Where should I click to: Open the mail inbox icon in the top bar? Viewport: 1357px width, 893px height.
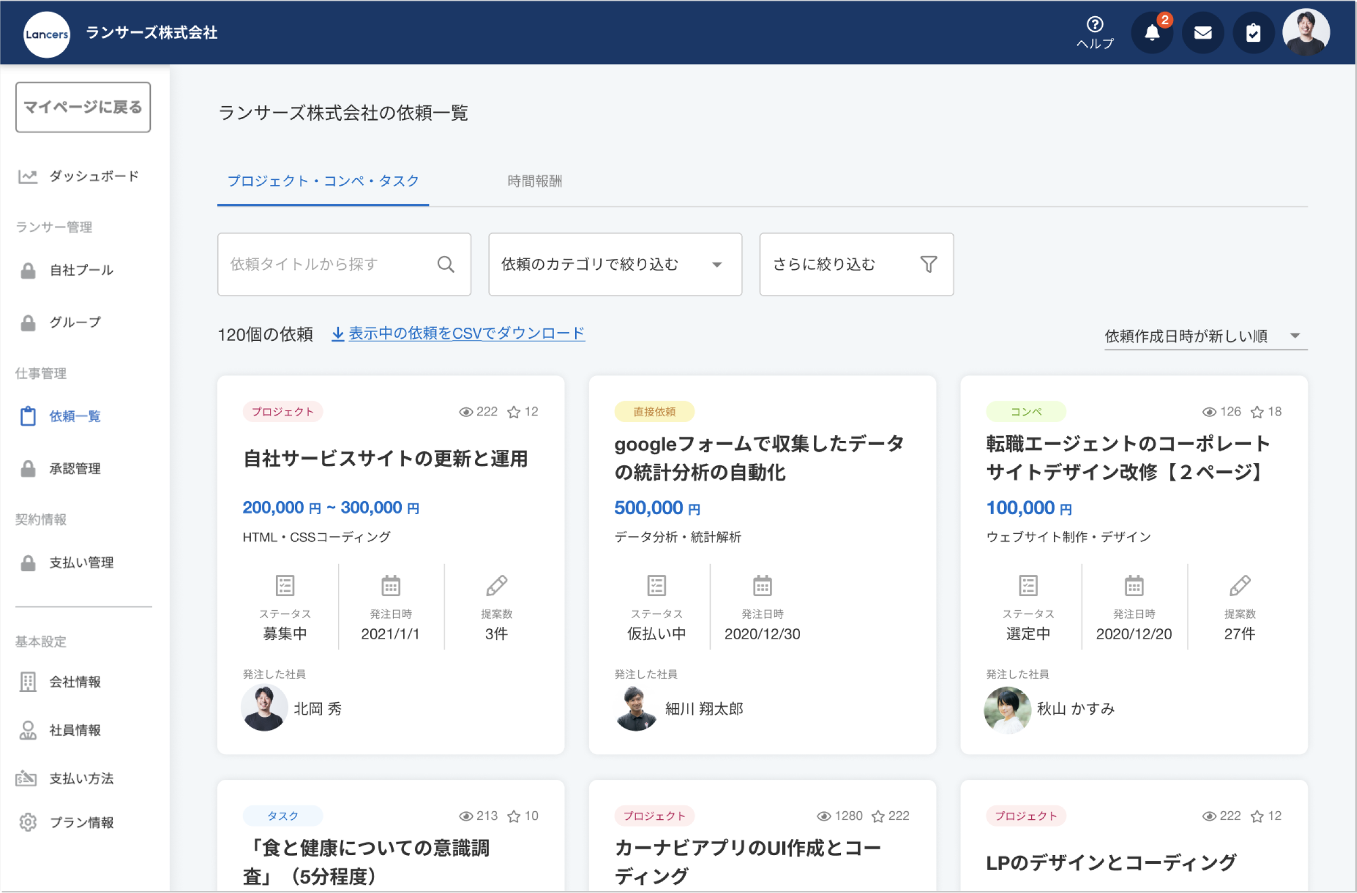[1202, 33]
